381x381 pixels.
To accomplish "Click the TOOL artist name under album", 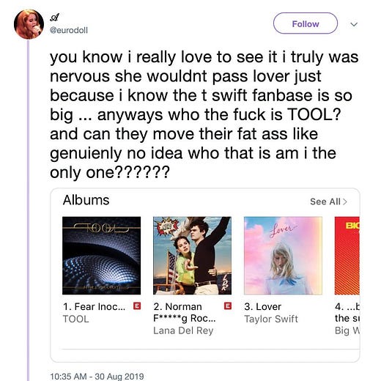I will [x=75, y=319].
